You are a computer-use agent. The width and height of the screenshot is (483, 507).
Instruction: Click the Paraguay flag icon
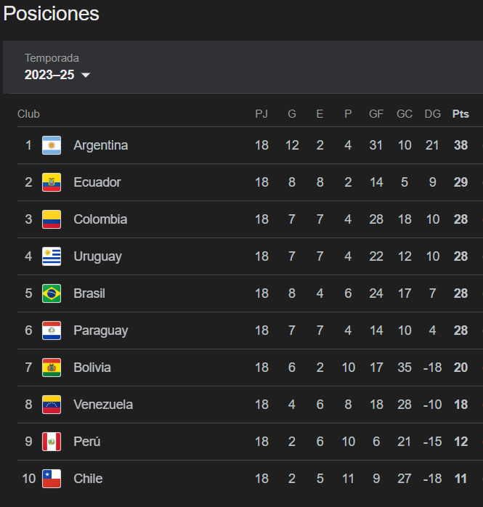tap(52, 330)
